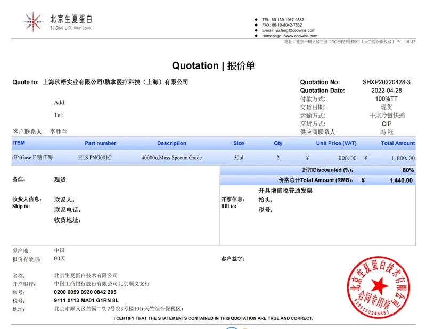
Task: Click the unit price 900.00
Action: tap(347, 158)
